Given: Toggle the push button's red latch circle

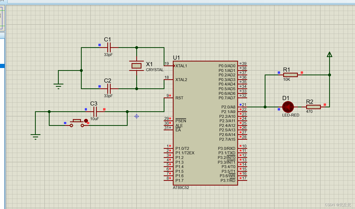Looking at the screenshot, I should coord(86,121).
